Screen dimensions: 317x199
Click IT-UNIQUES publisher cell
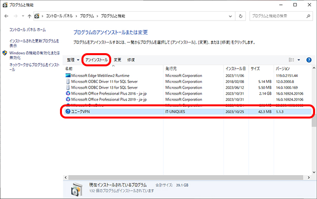(x=175, y=112)
